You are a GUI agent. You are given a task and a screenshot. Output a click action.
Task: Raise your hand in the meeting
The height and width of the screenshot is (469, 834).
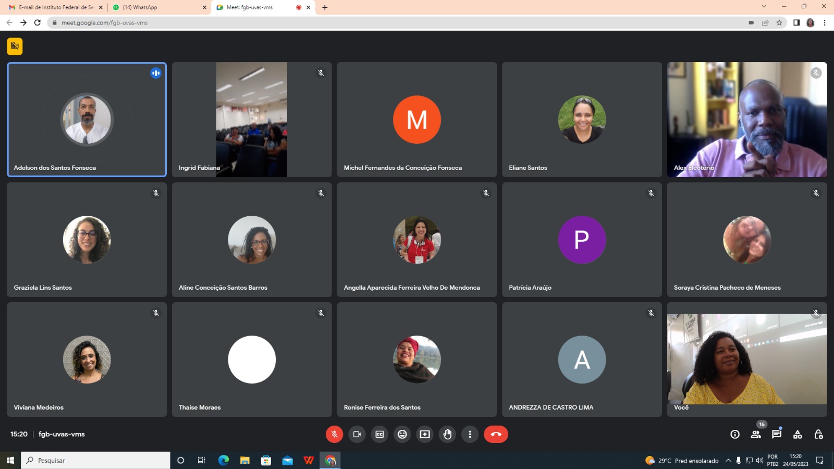[x=447, y=434]
